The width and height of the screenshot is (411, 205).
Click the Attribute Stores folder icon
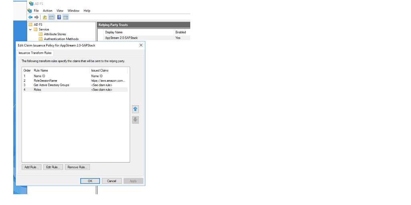pos(41,34)
